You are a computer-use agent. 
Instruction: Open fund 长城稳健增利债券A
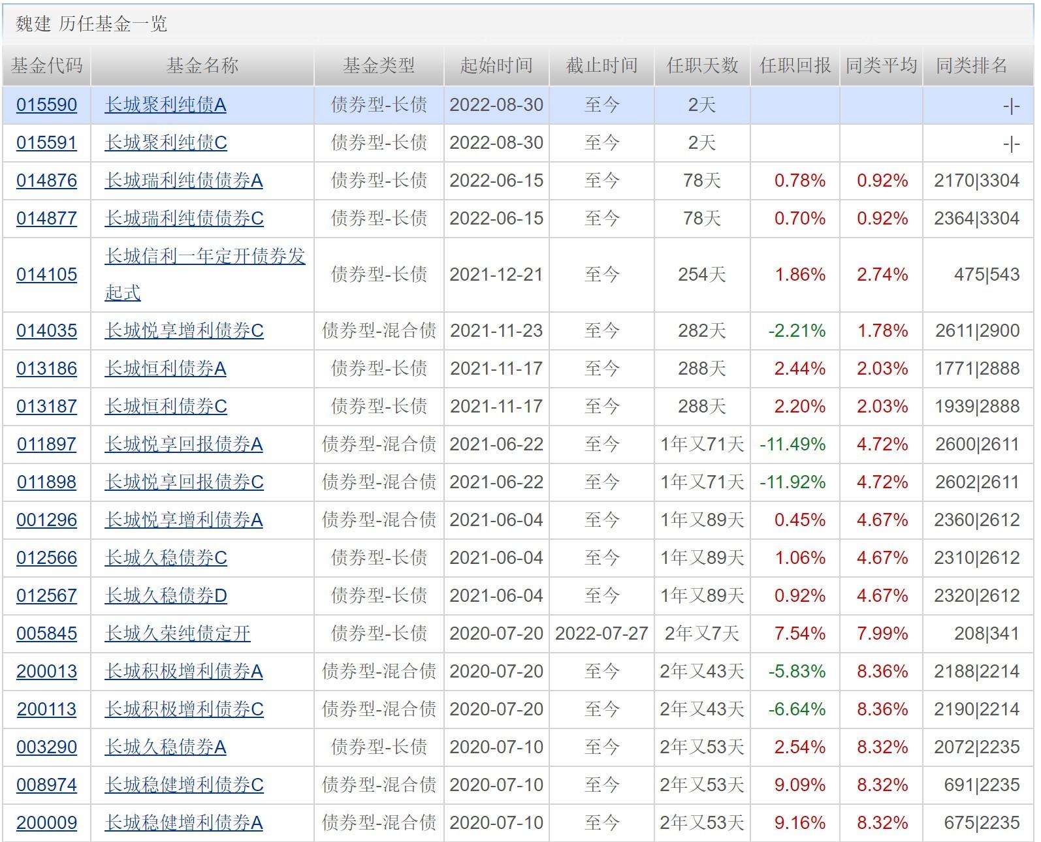[184, 822]
